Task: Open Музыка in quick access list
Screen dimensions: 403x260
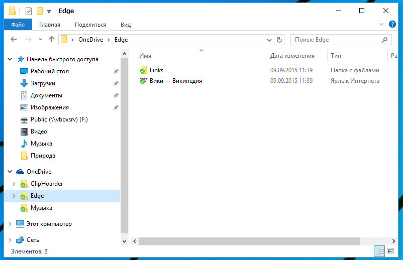Action: pyautogui.click(x=41, y=144)
